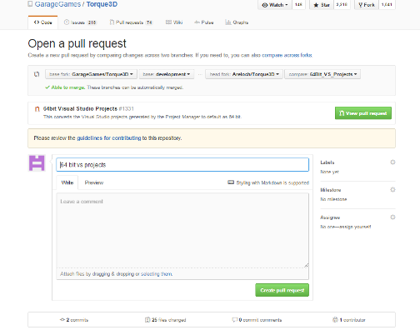Click the repository book icon beside GarageGames
Image resolution: width=420 pixels, height=330 pixels.
30,4
